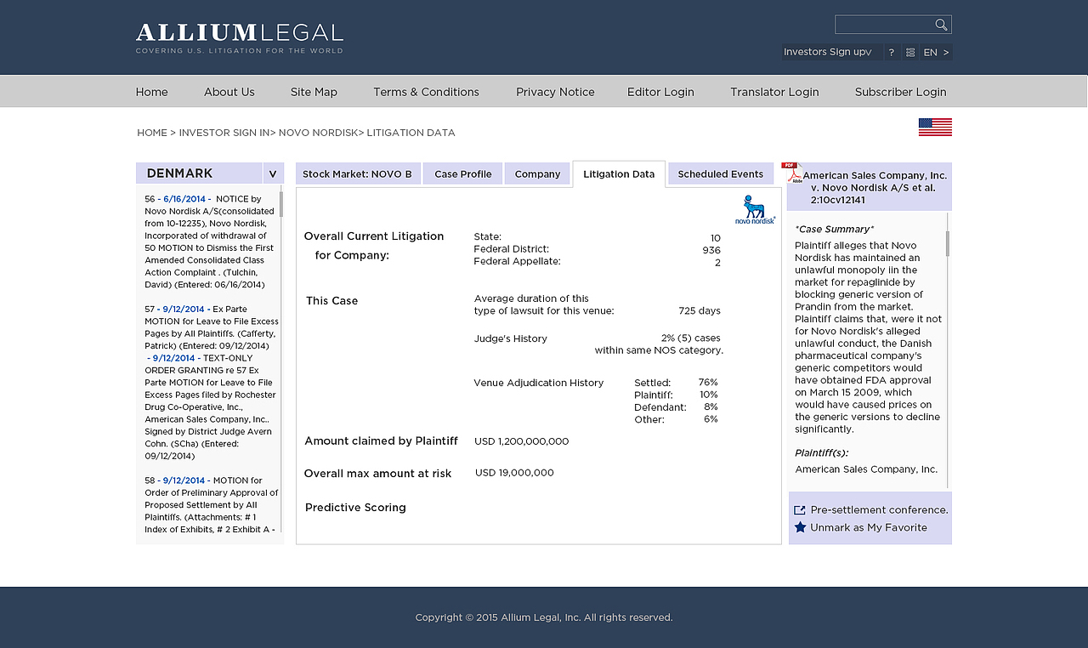1088x648 pixels.
Task: Click the State litigation count 10
Action: [716, 238]
